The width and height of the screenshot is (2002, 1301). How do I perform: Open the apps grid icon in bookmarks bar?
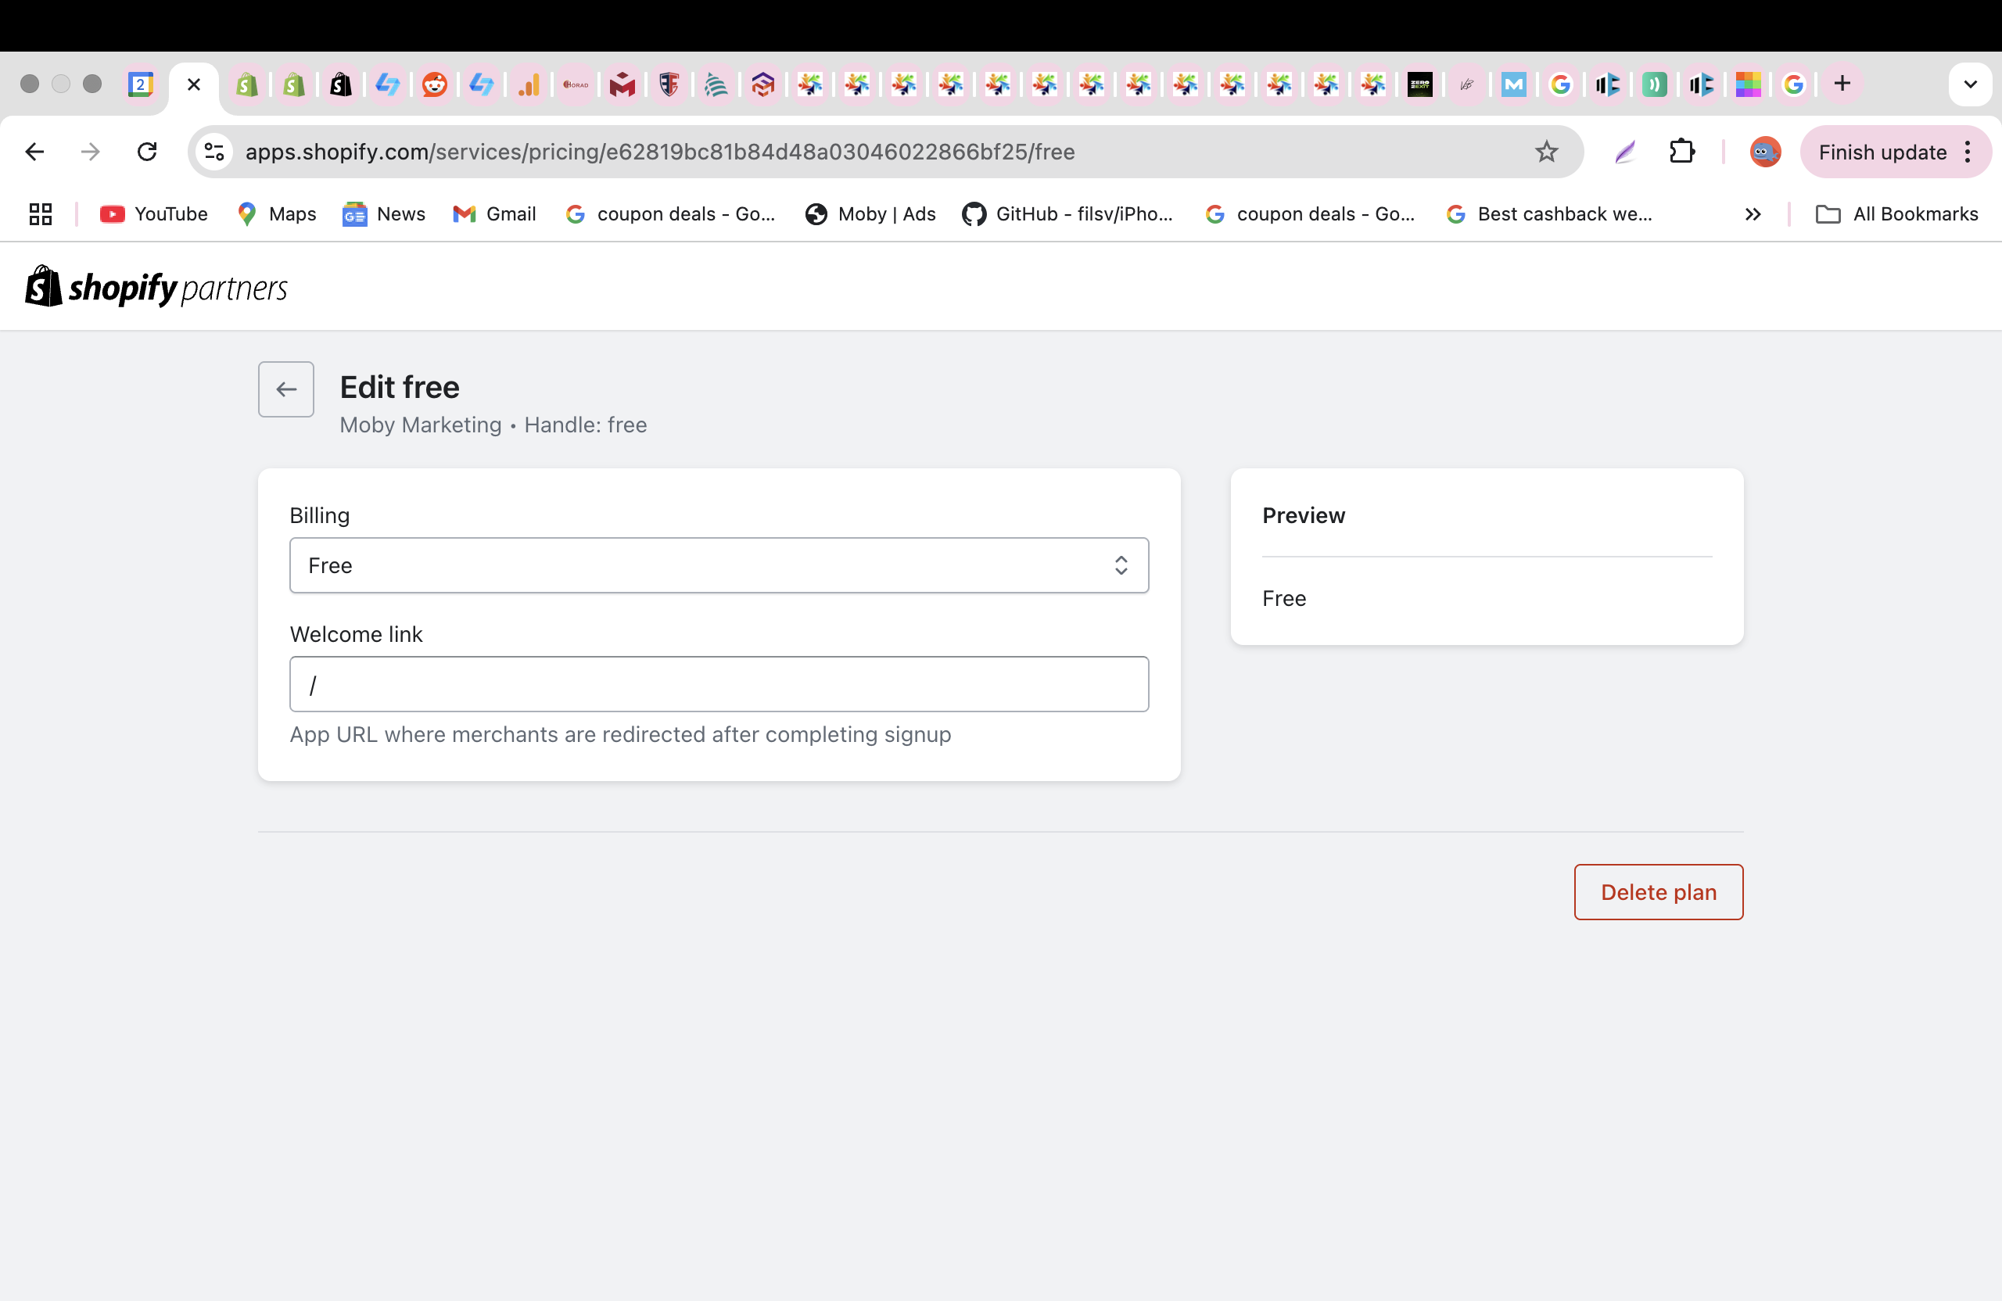click(x=41, y=214)
